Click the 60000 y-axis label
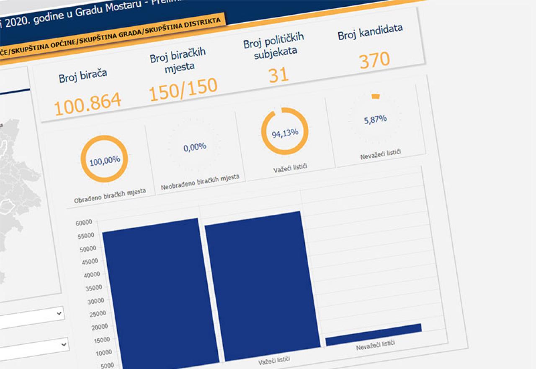Image resolution: width=536 pixels, height=369 pixels. point(84,223)
